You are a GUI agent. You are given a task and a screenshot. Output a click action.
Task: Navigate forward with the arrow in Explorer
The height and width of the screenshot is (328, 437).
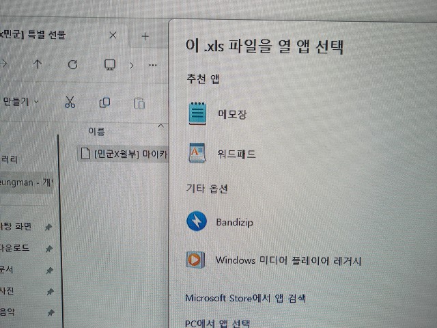[x=3, y=64]
